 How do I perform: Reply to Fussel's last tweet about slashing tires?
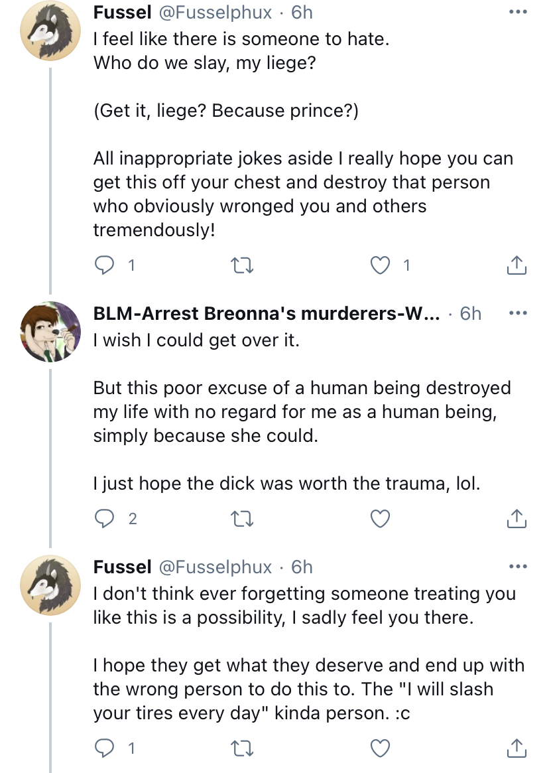[x=104, y=748]
